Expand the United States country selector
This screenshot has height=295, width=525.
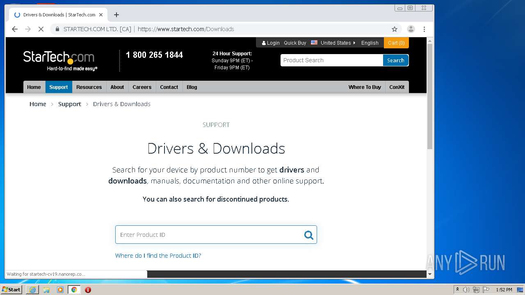click(333, 43)
